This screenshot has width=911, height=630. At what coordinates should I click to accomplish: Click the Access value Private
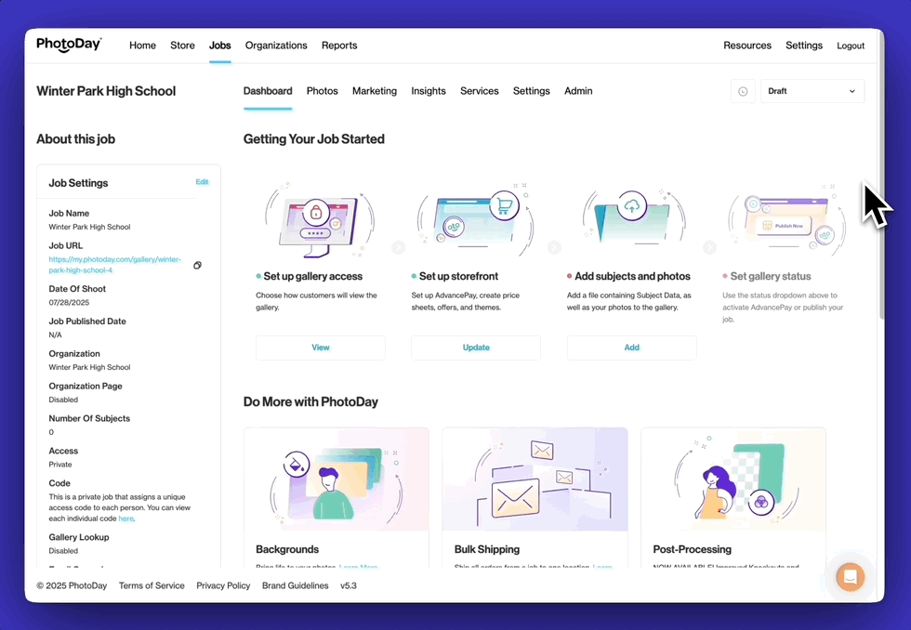click(60, 465)
